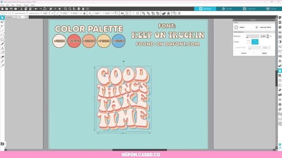Viewport: 282px width, 158px height.
Task: Click the Zoom Out magnifier icon
Action: pyautogui.click(x=70, y=9)
